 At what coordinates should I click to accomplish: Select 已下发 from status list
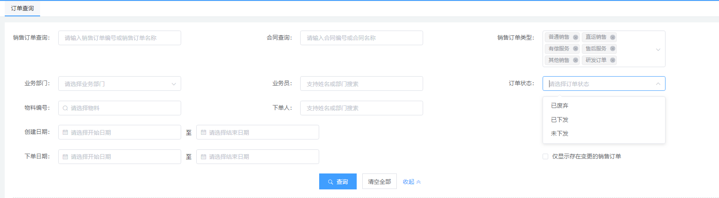[559, 120]
